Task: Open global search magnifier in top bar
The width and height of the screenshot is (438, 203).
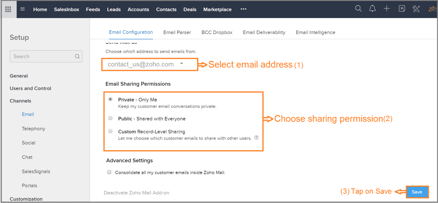Action: pos(358,9)
